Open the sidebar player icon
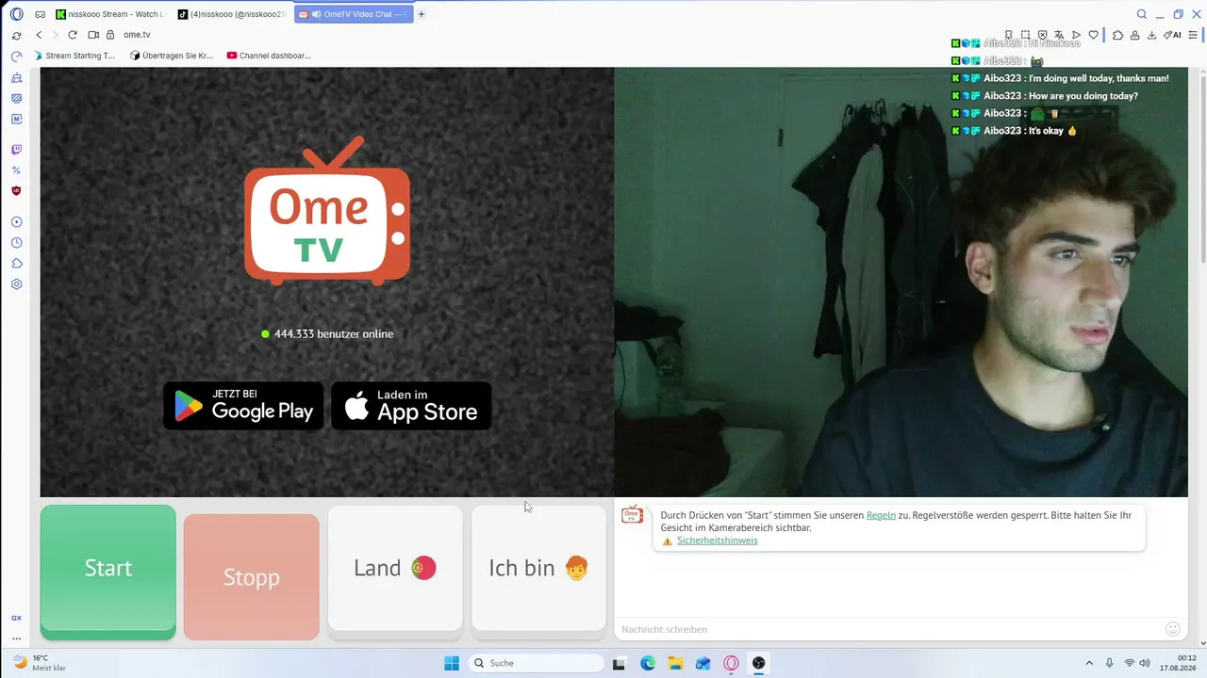1207x678 pixels. (16, 222)
